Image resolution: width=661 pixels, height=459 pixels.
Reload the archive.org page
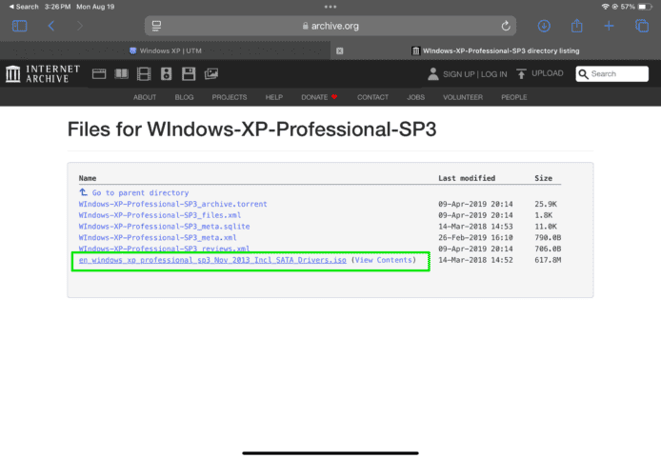[506, 26]
